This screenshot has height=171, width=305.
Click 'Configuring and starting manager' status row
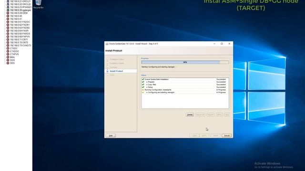pyautogui.click(x=185, y=93)
